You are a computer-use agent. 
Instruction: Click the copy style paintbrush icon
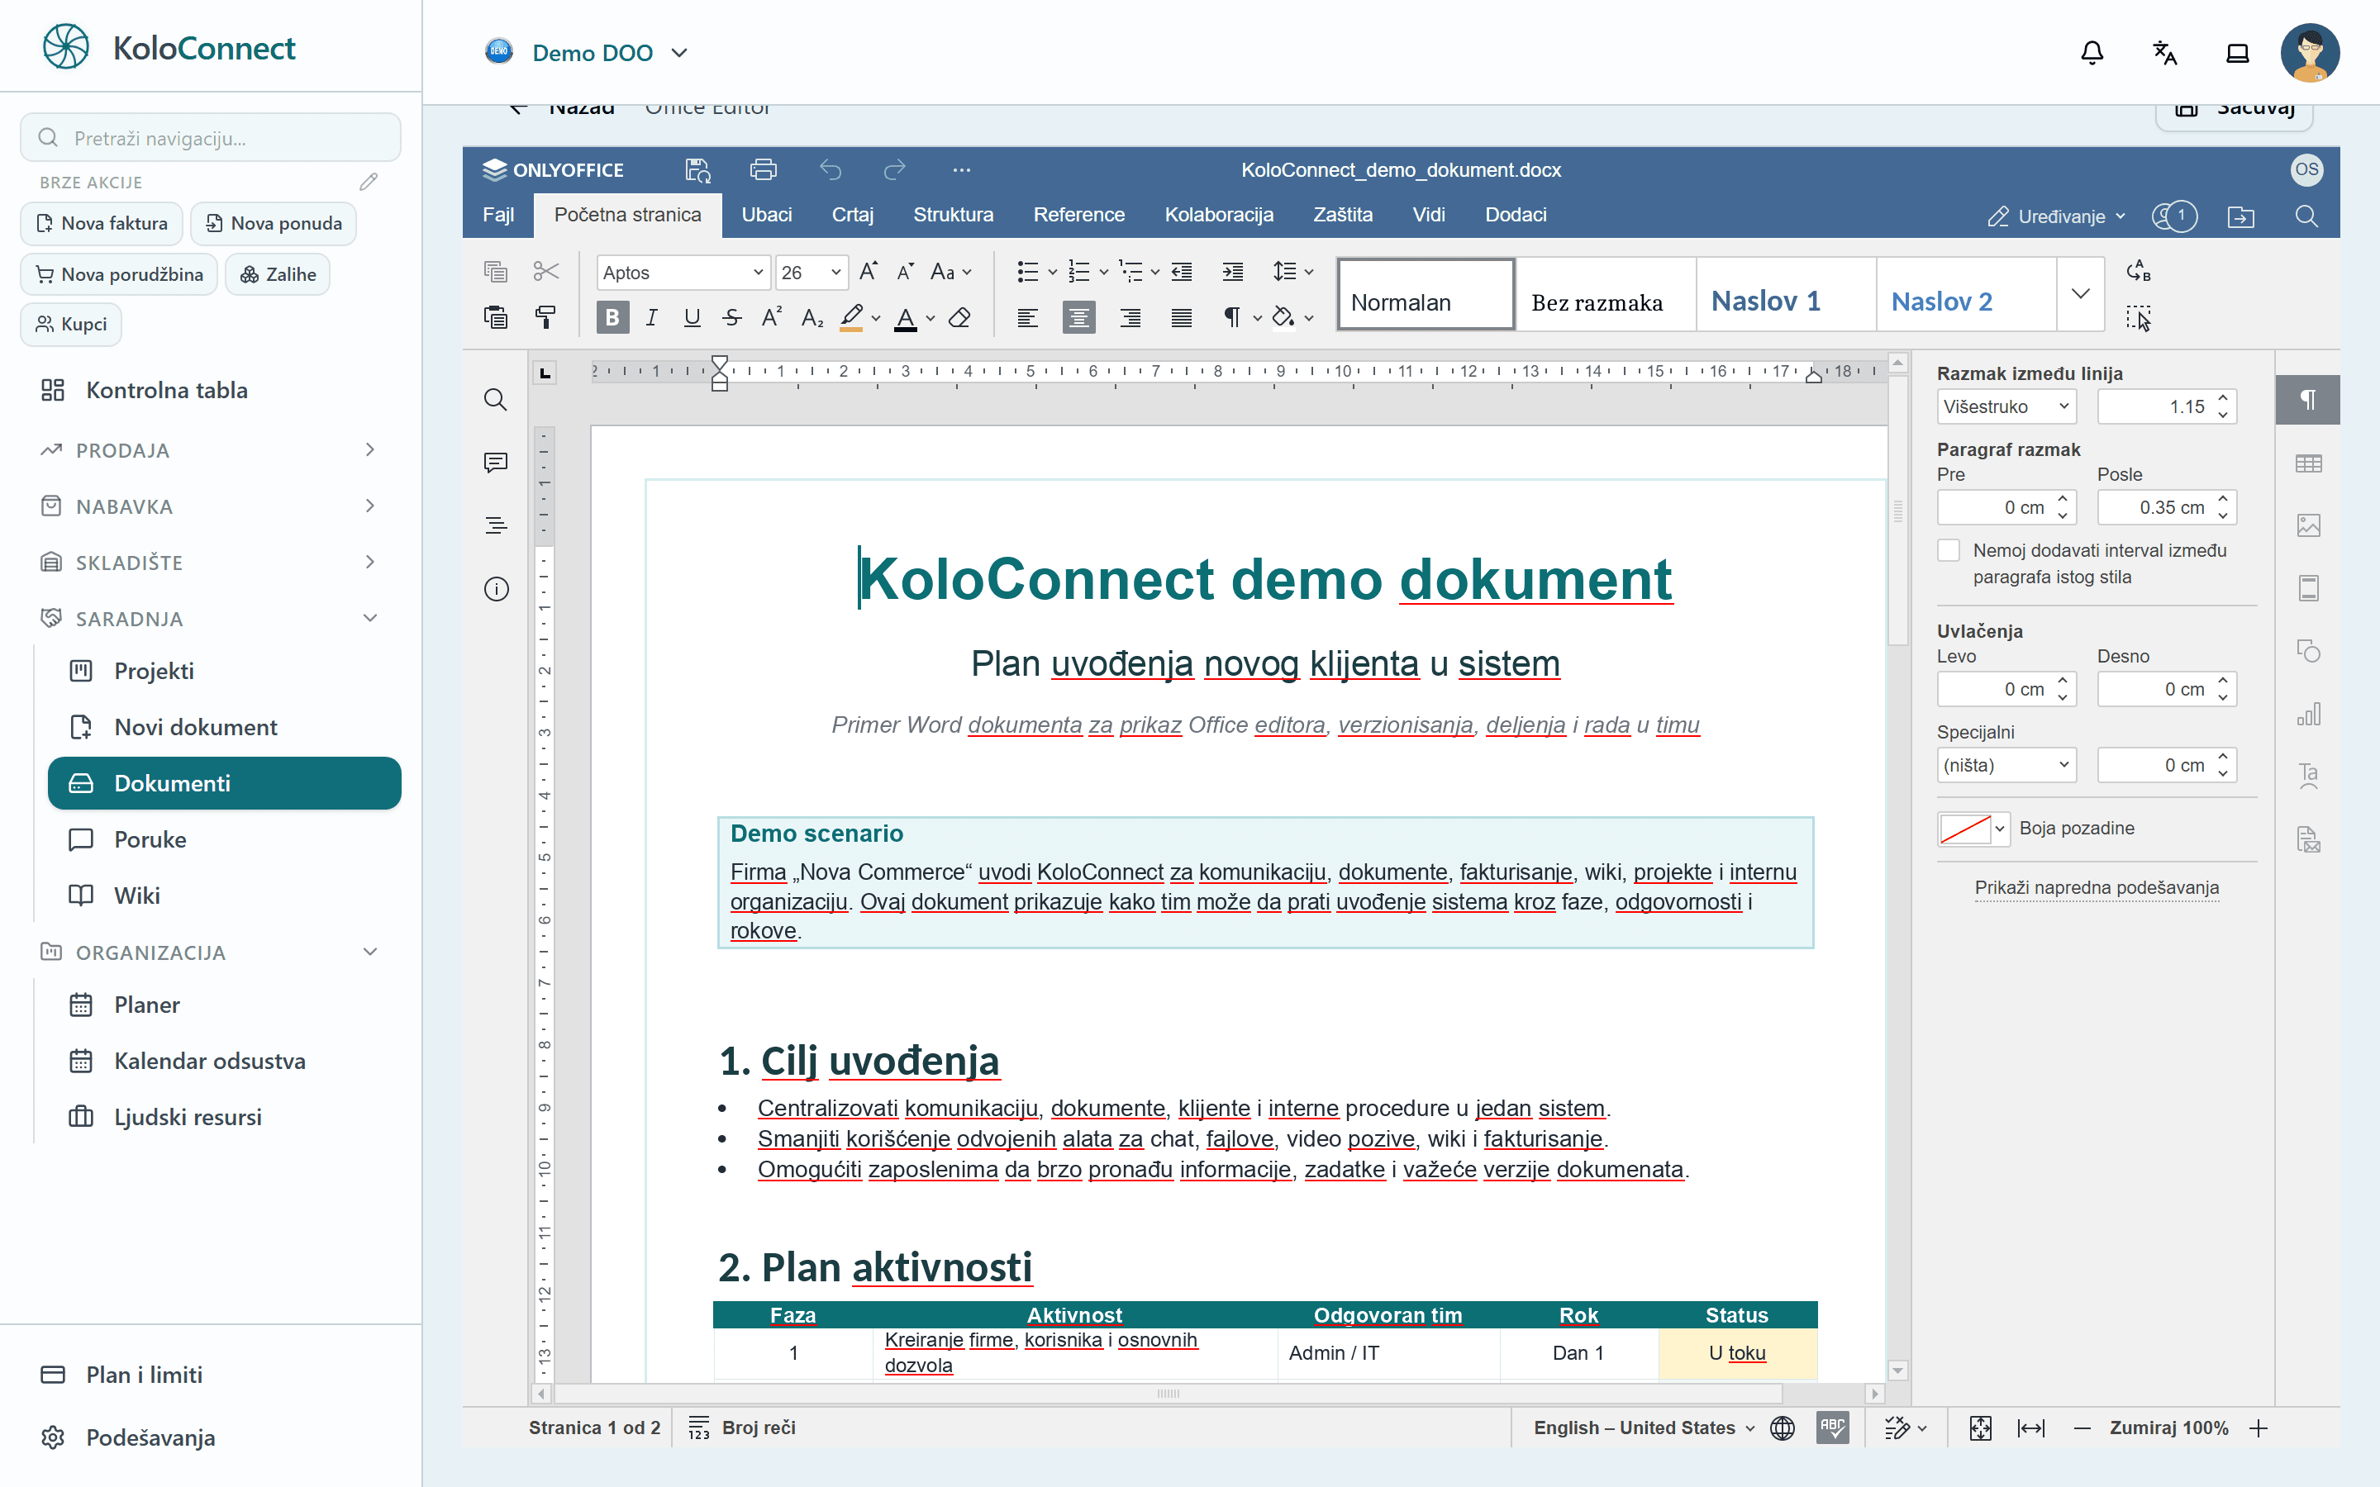click(x=545, y=318)
